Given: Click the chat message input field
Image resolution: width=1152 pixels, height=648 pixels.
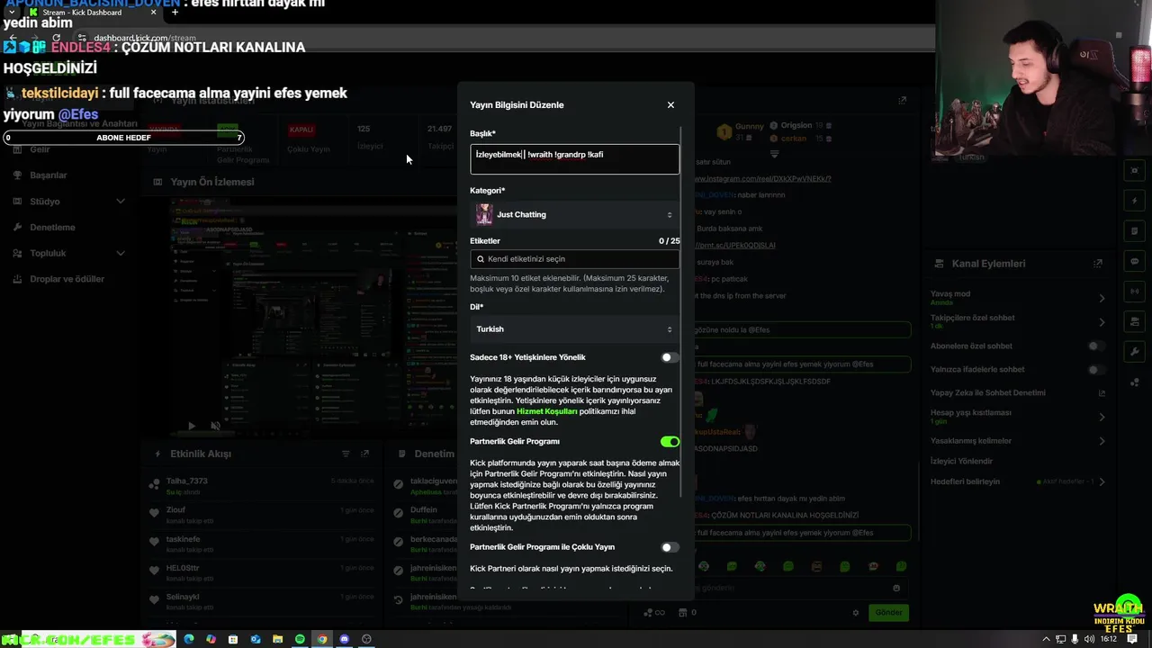Looking at the screenshot, I should (801, 589).
